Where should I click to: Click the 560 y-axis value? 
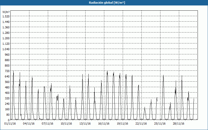pos(7,82)
